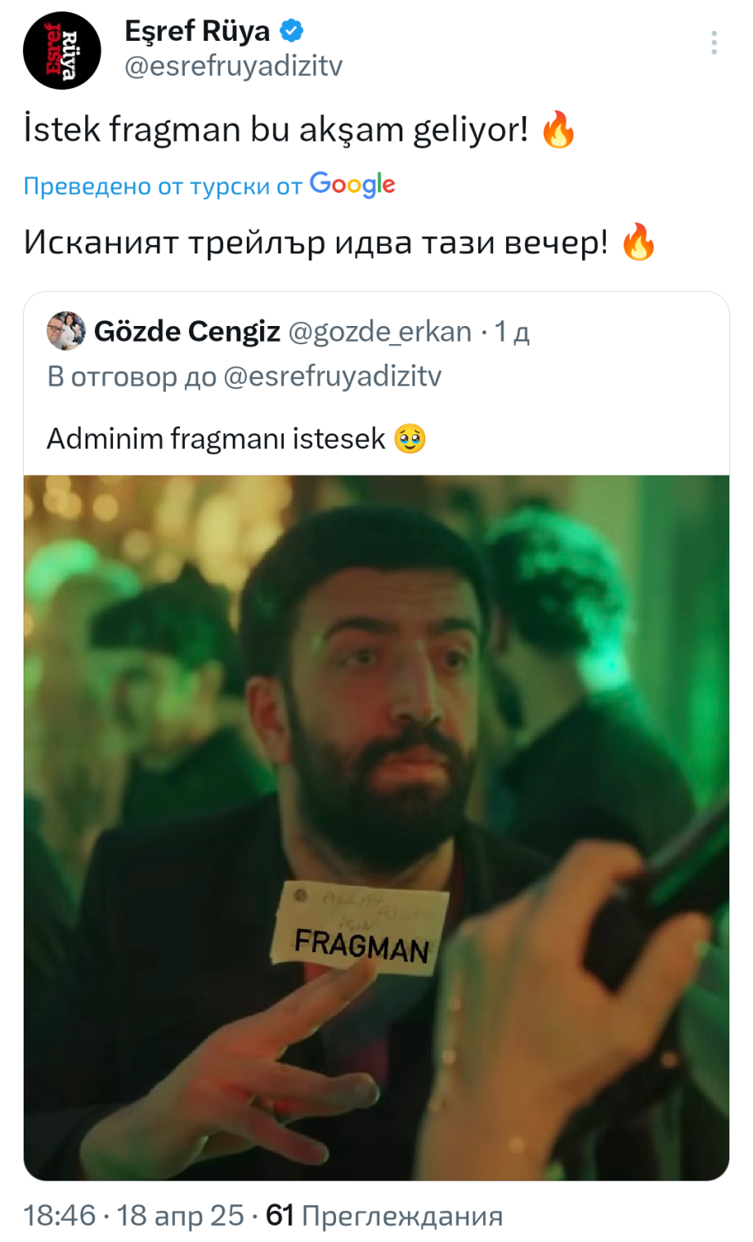753x1242 pixels.
Task: Open the @esrefruyadizitv handle under the name
Action: (x=233, y=66)
